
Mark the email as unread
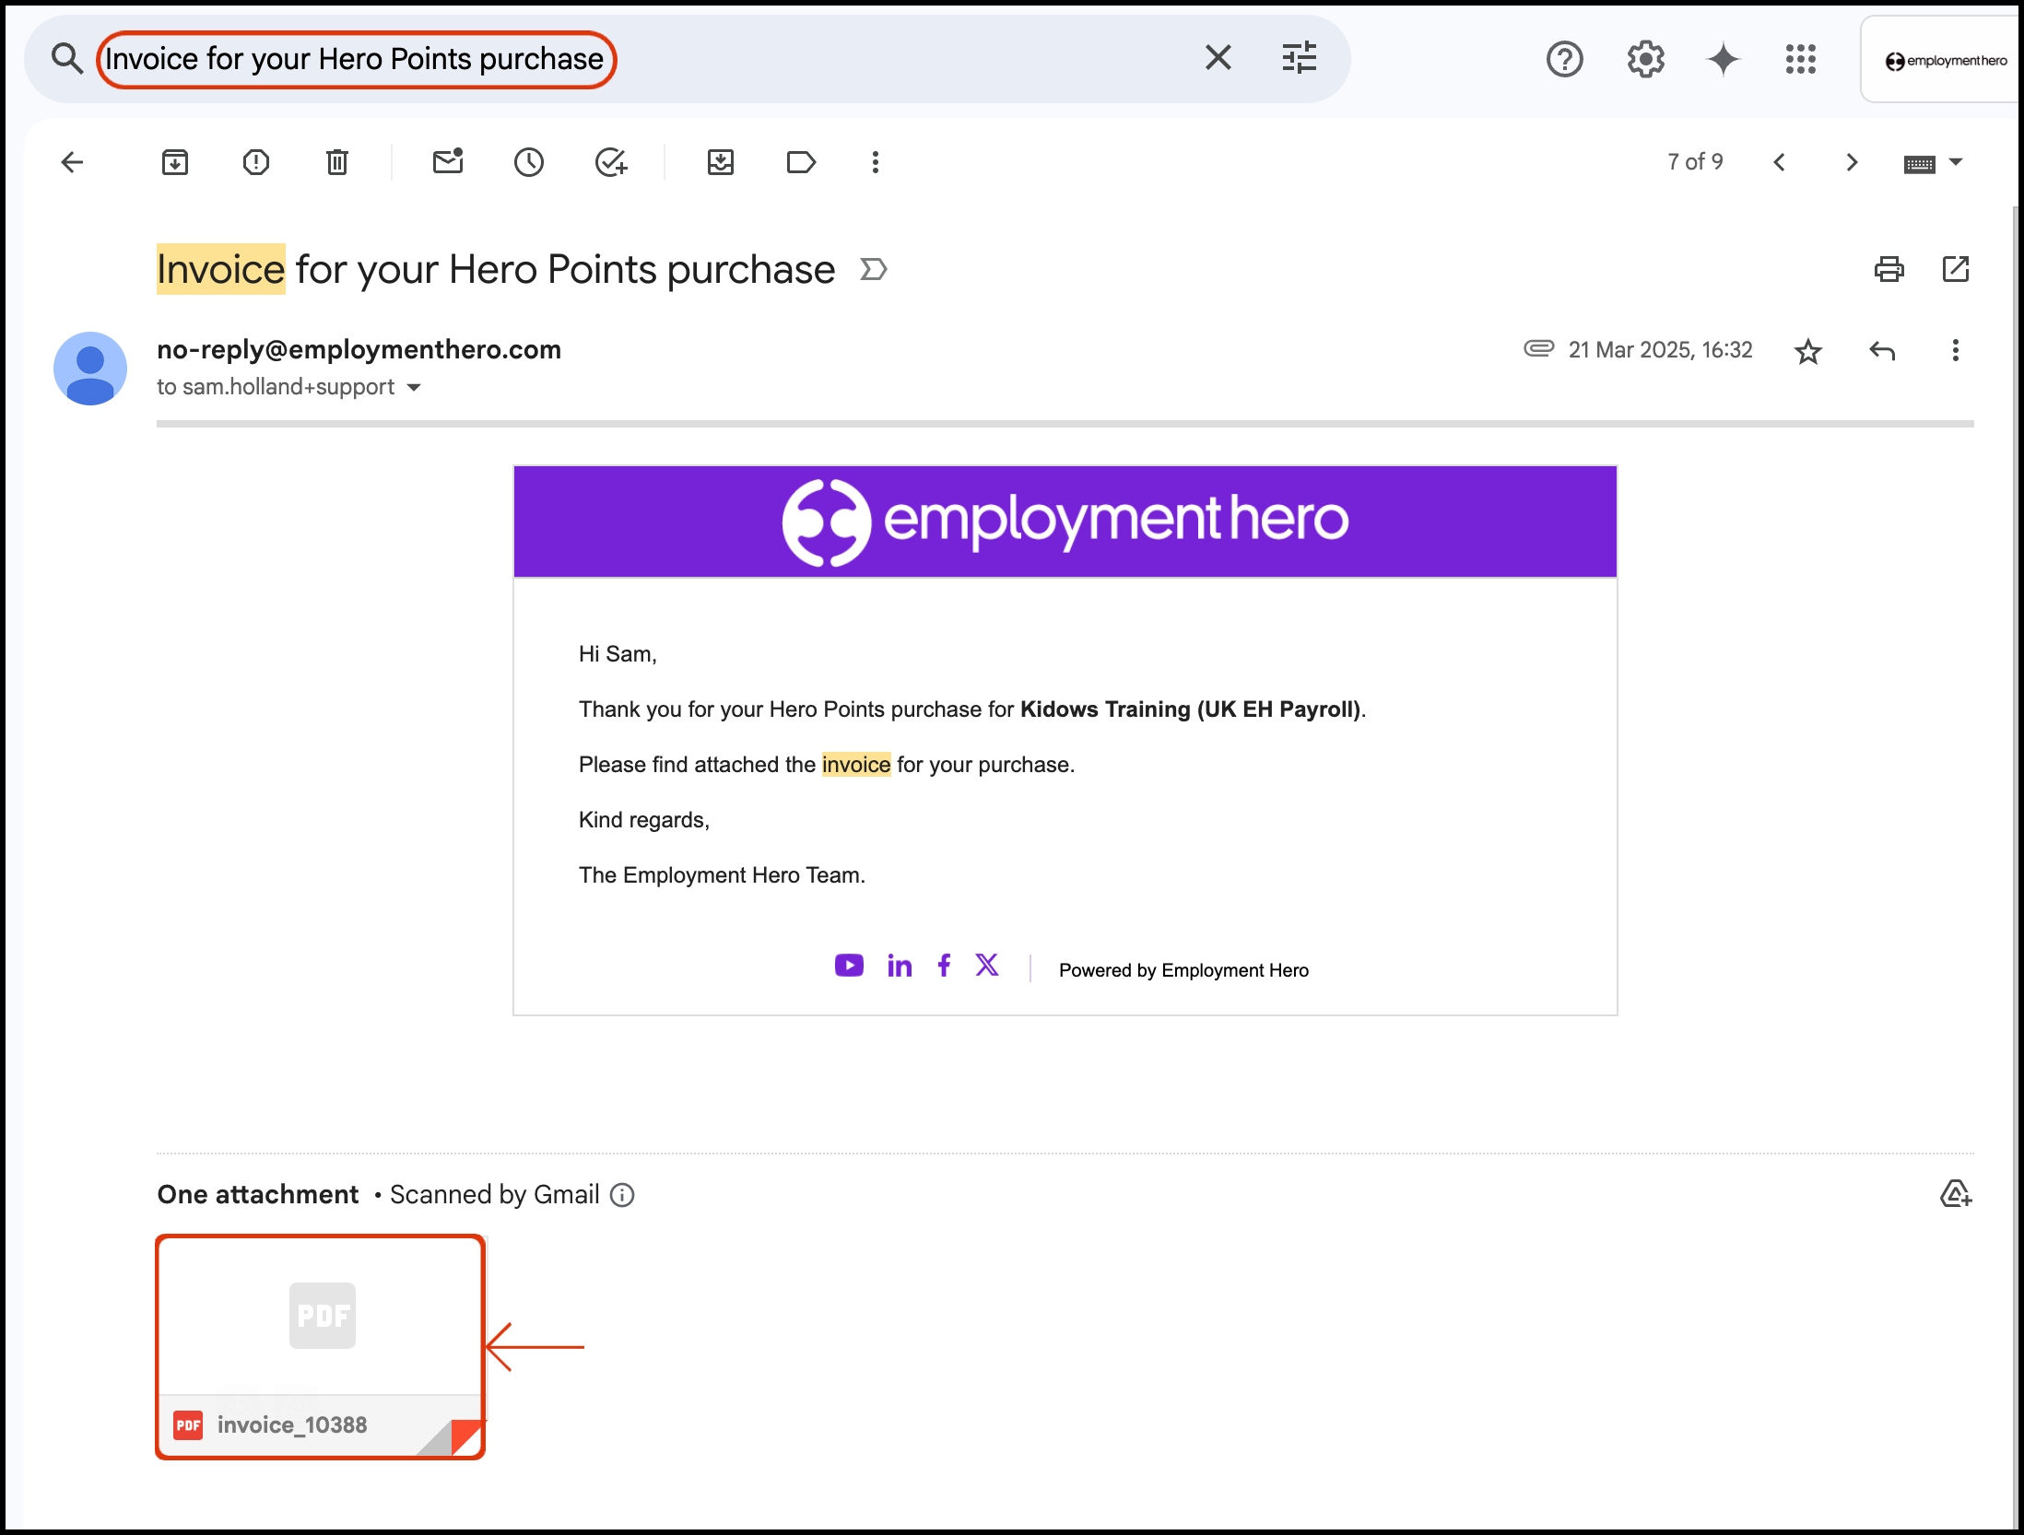[x=448, y=163]
